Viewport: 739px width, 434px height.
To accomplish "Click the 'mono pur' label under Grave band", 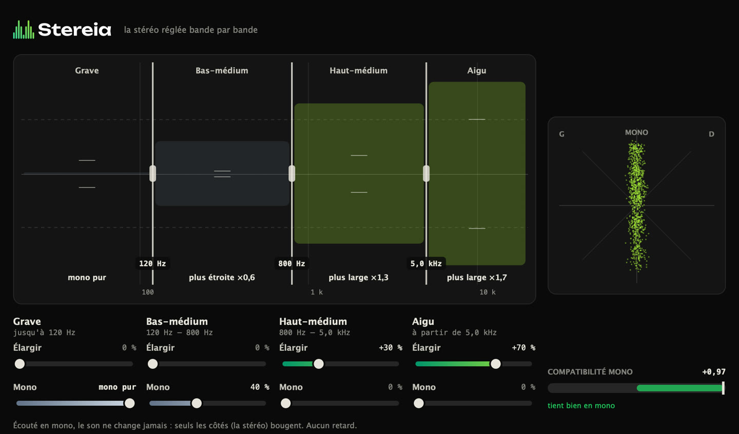I will coord(87,278).
